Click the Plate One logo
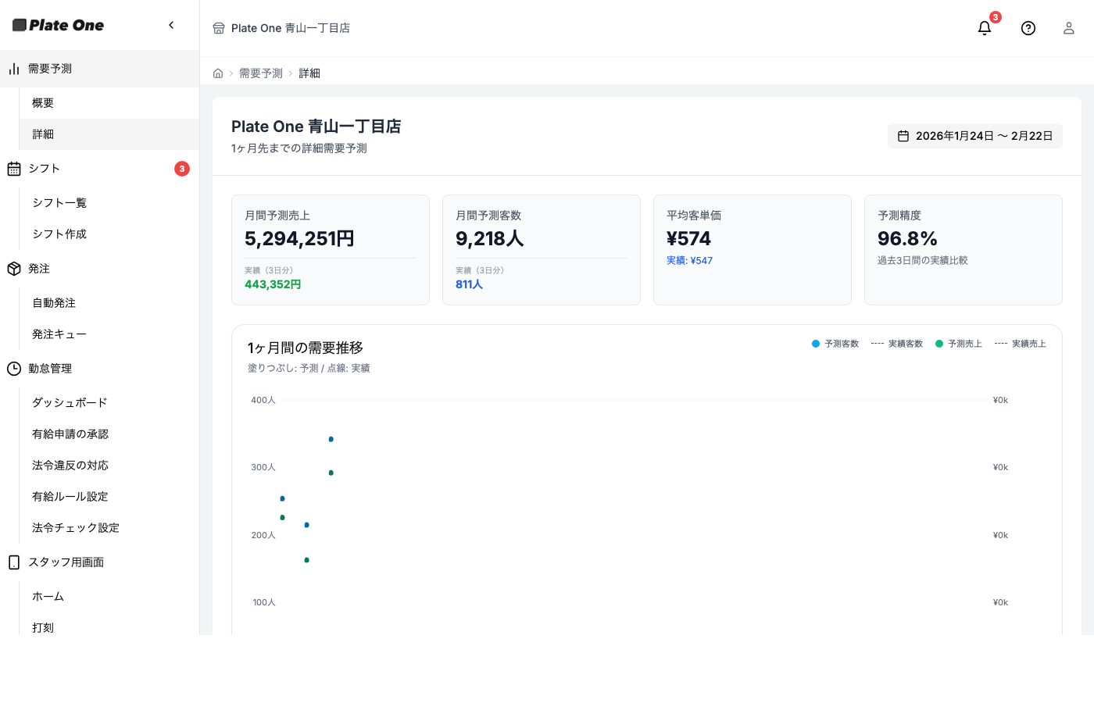This screenshot has height=703, width=1094. (x=59, y=25)
